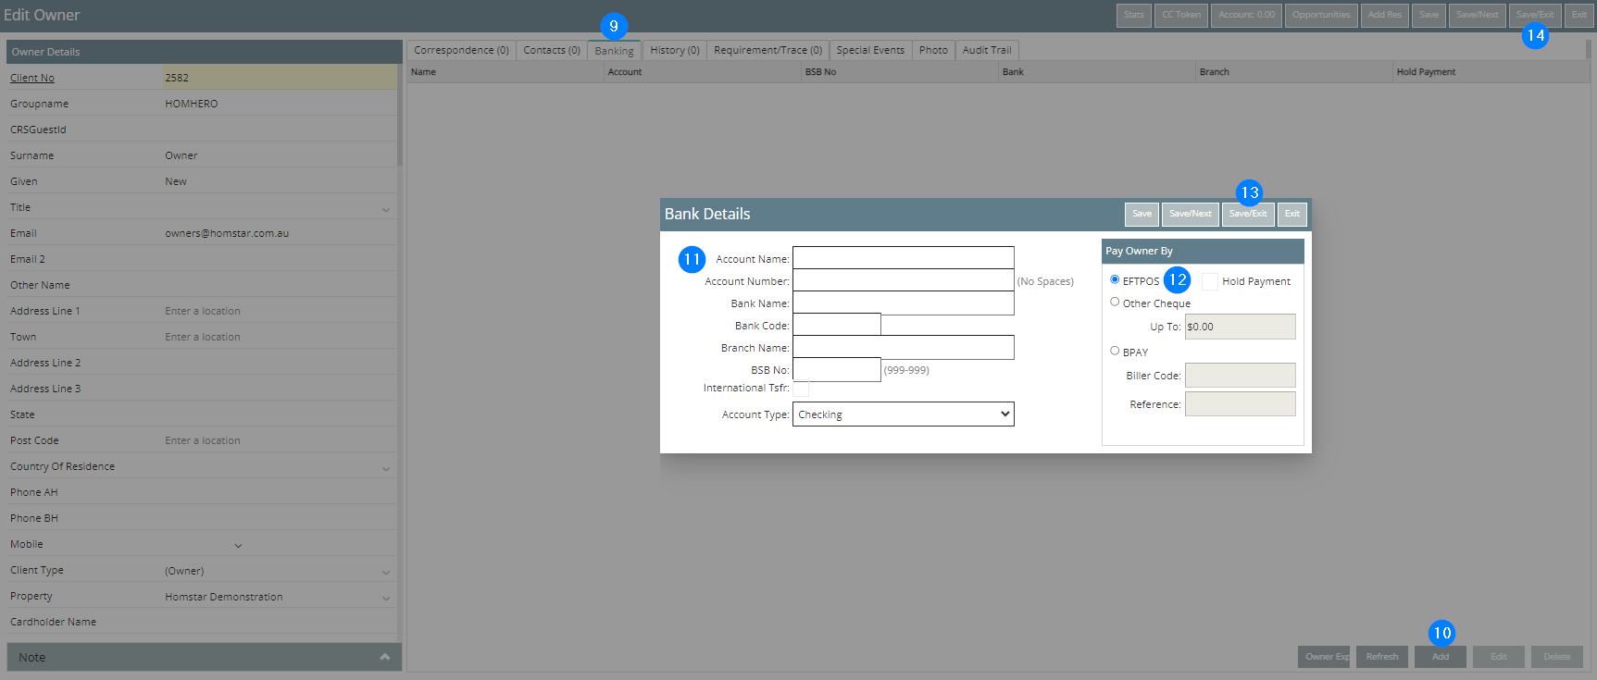Screen dimensions: 1597x680
Task: Open the Account Type dropdown
Action: (x=903, y=414)
